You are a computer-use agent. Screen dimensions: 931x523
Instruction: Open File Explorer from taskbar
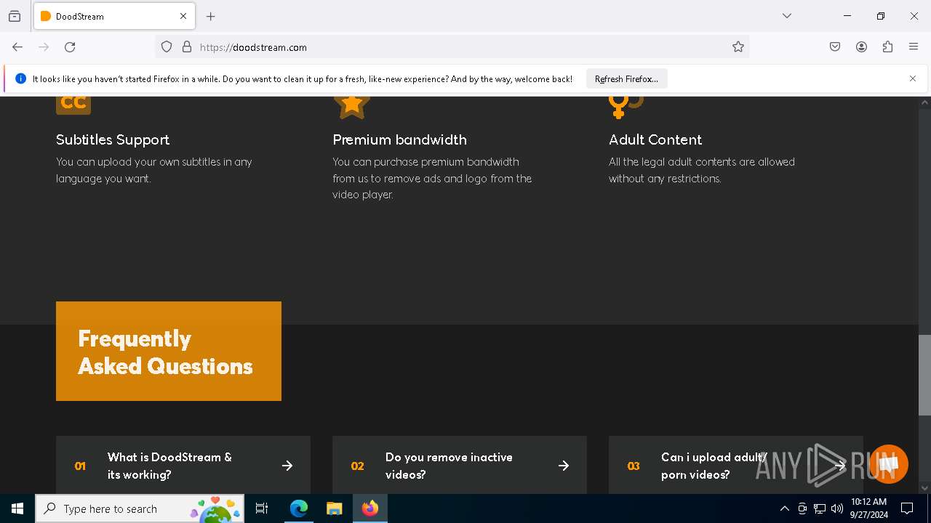[334, 508]
